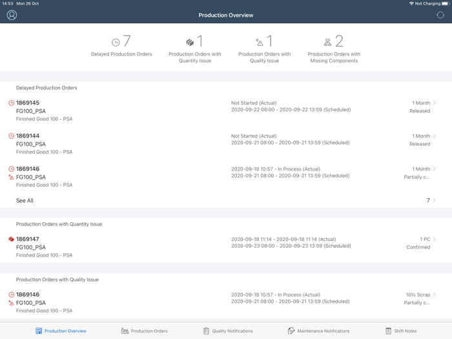452x339 pixels.
Task: Tap the Missing Components icon tile
Action: (x=327, y=43)
